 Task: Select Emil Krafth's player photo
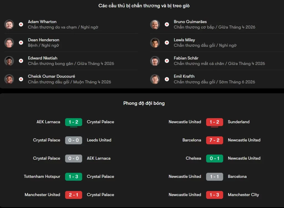155,79
